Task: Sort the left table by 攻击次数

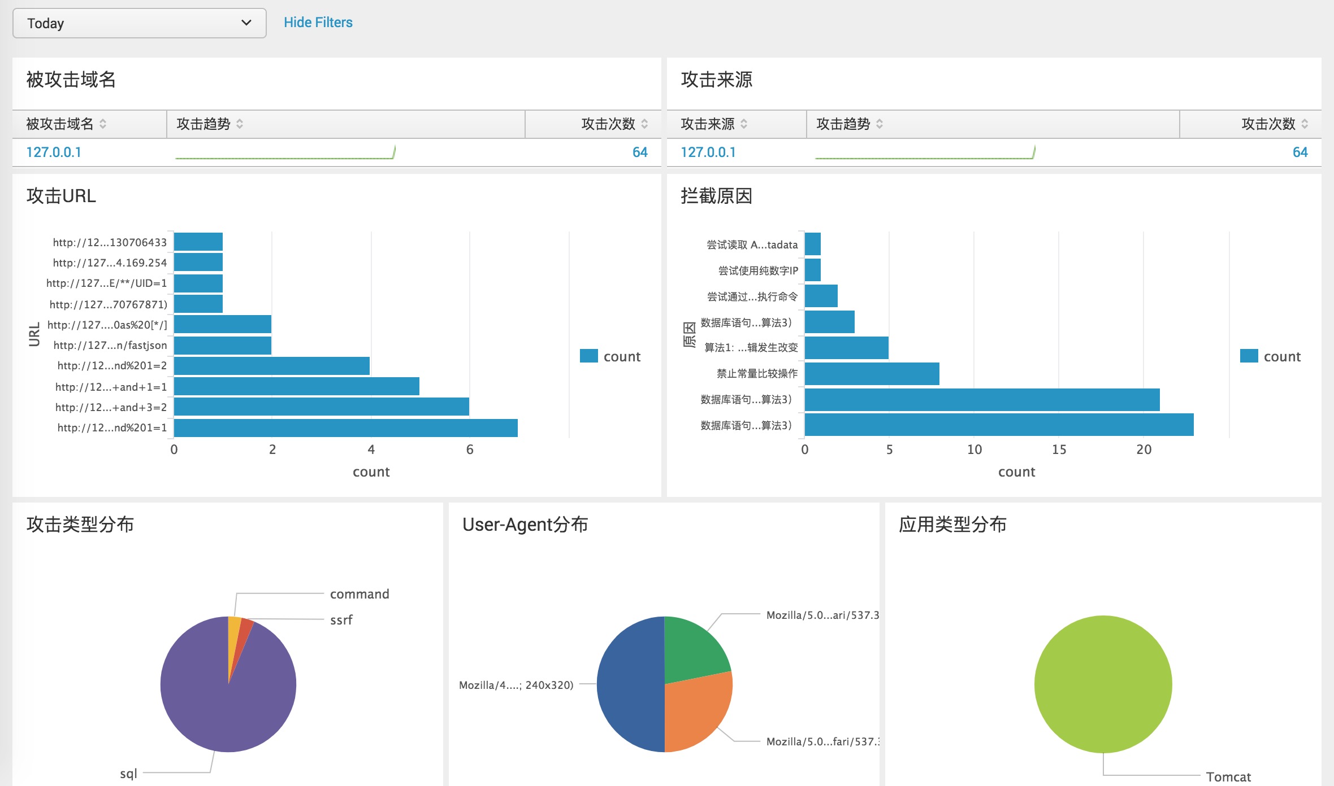Action: [644, 124]
